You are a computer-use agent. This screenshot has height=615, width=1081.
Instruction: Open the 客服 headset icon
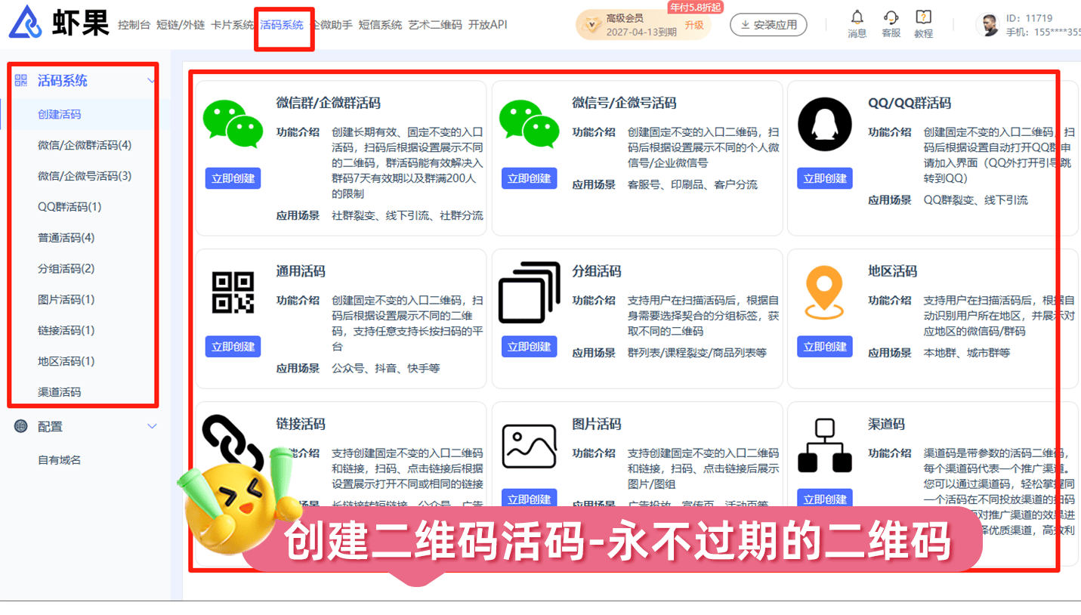[891, 17]
